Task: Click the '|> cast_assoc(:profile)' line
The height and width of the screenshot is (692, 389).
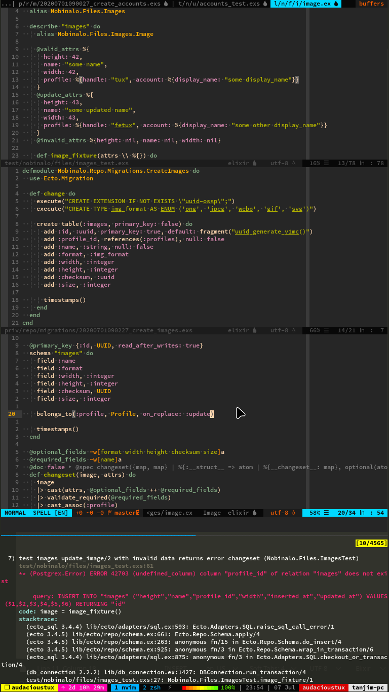Action: pos(77,505)
